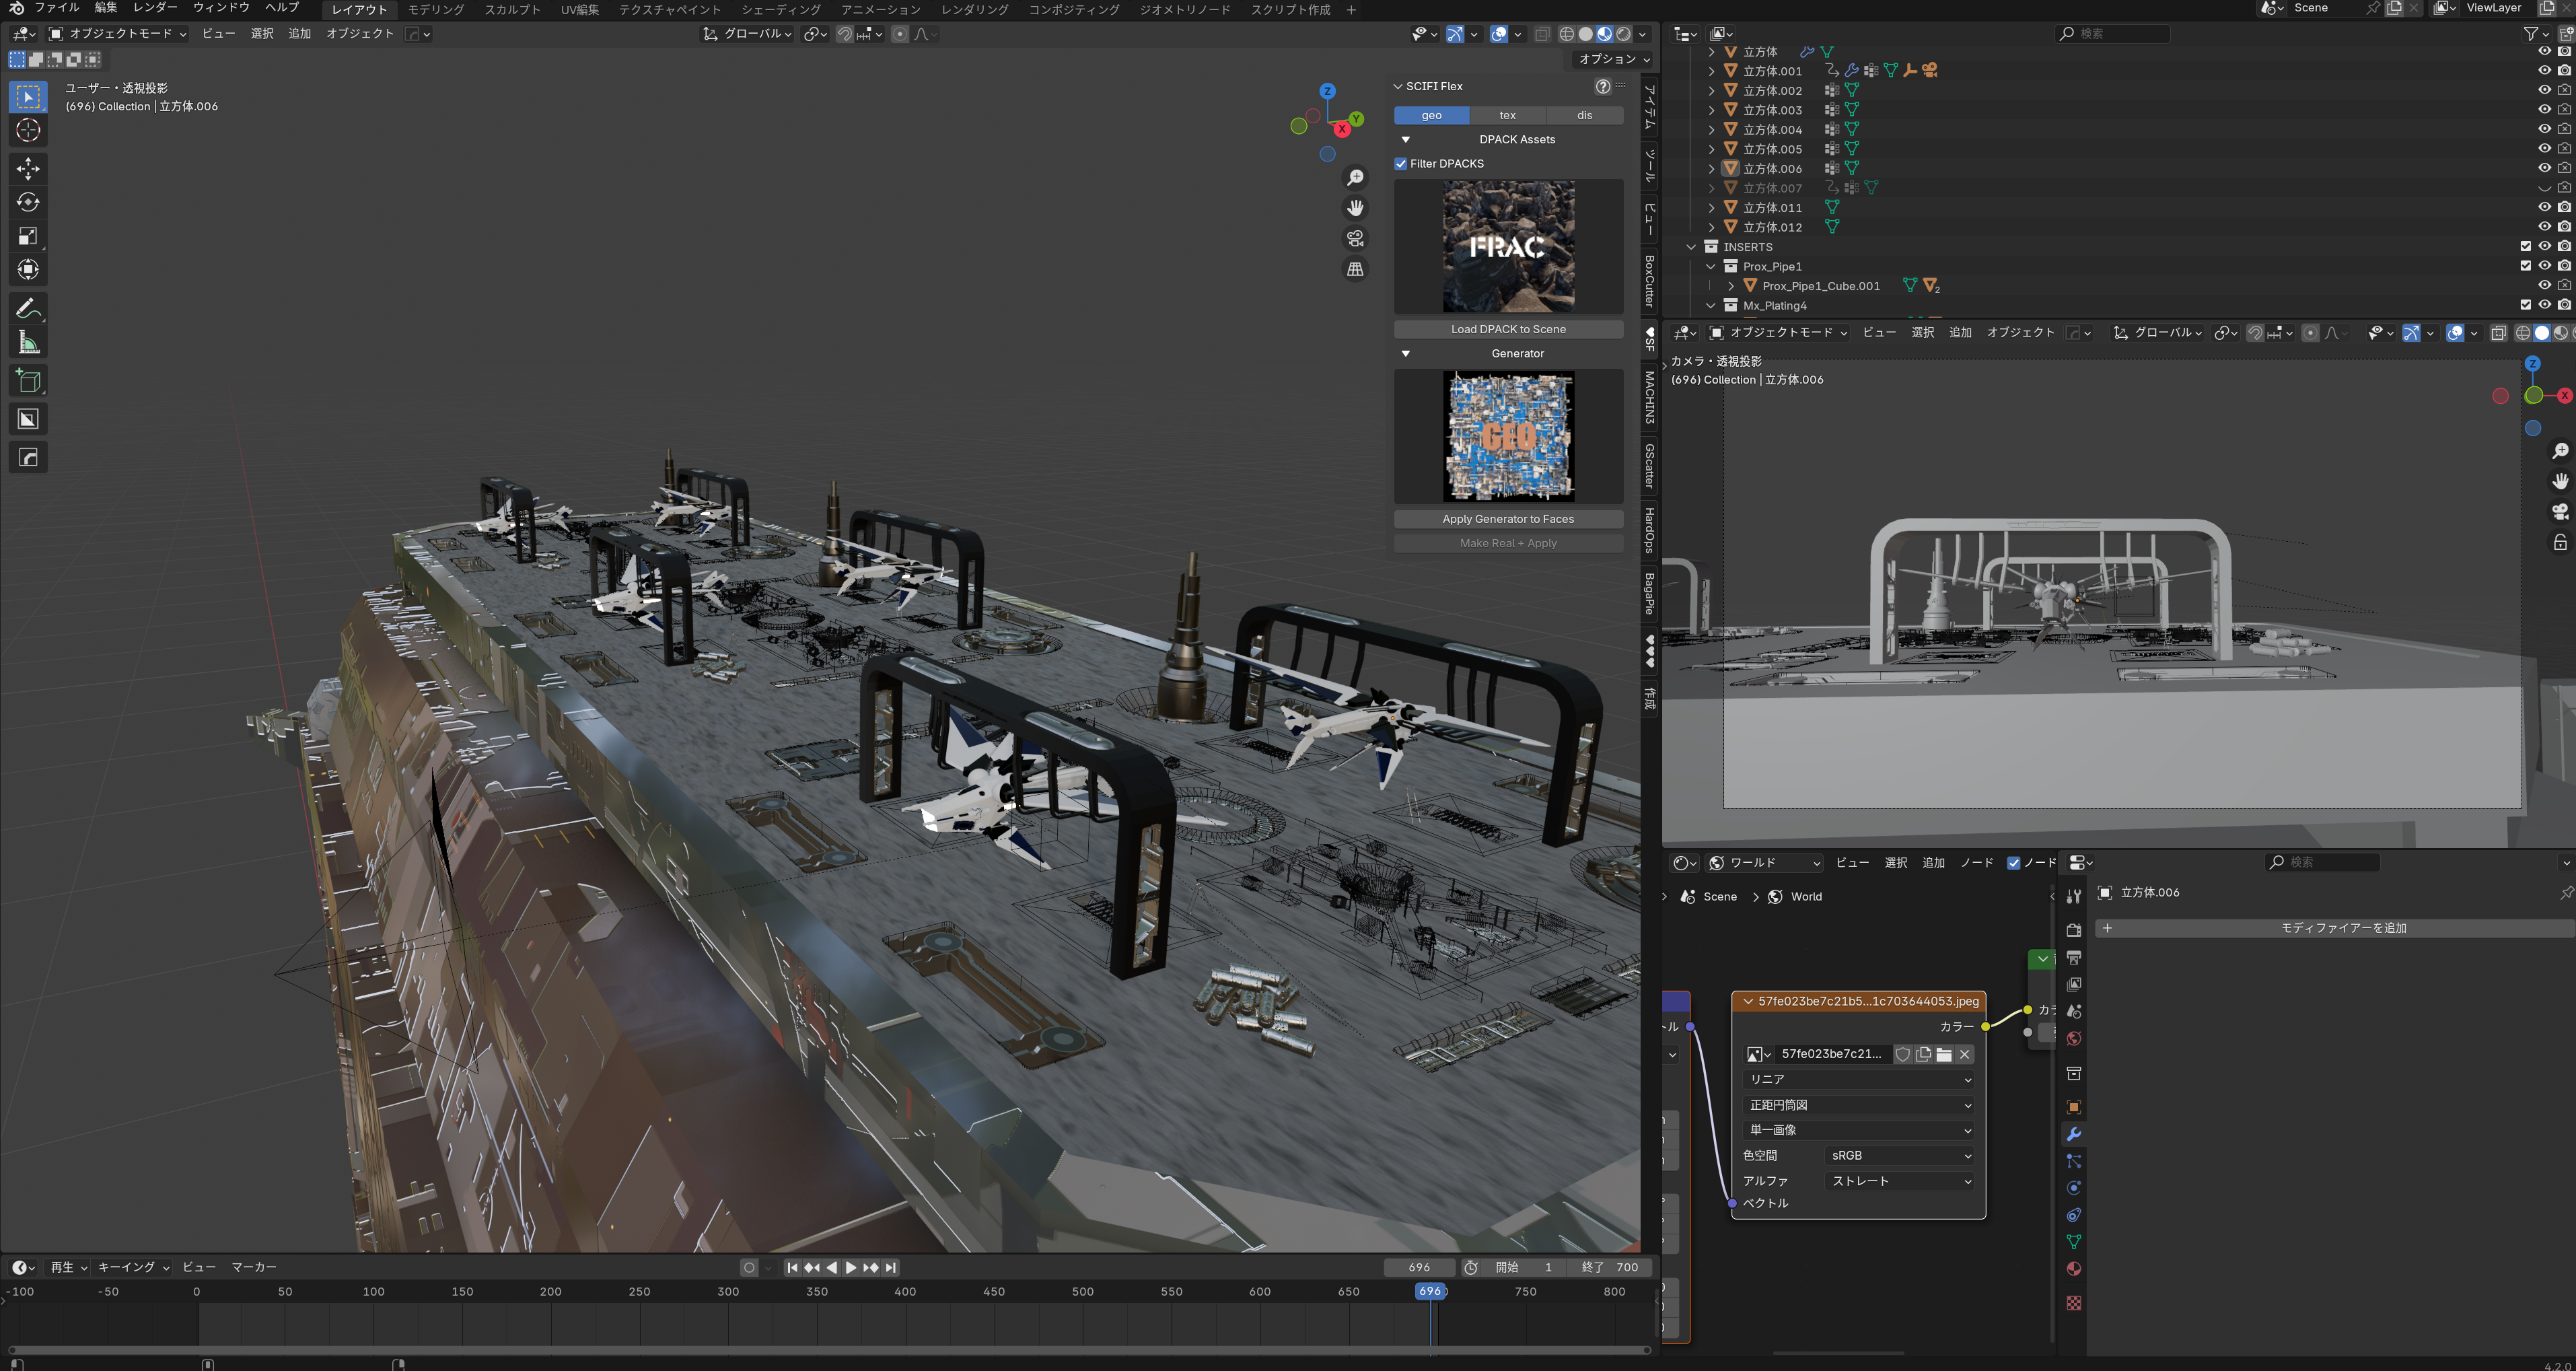Click the timeline playhead at frame 696

pos(1430,1291)
